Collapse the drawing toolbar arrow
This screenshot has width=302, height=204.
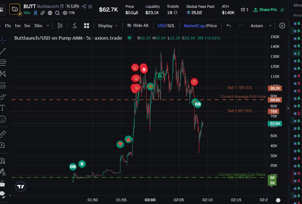pos(10,195)
